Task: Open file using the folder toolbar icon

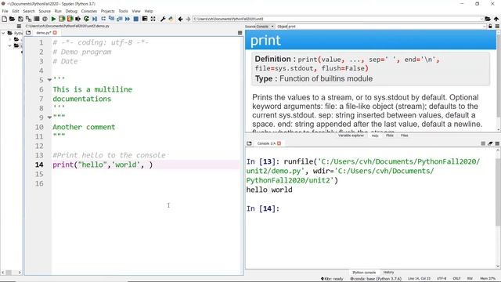Action: pyautogui.click(x=13, y=19)
